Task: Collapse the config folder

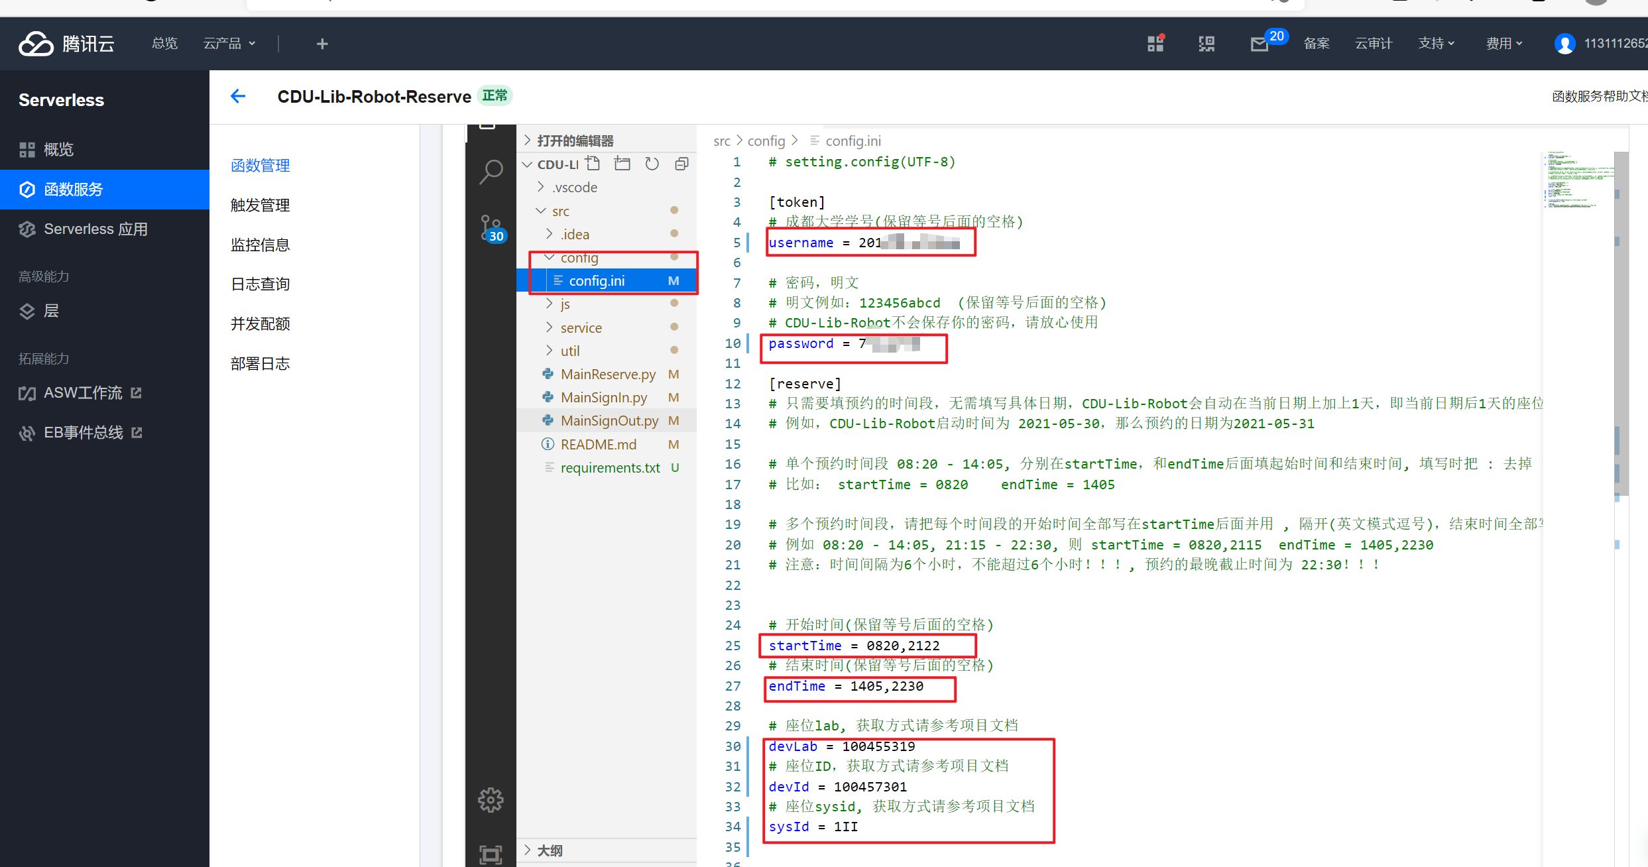Action: (550, 257)
